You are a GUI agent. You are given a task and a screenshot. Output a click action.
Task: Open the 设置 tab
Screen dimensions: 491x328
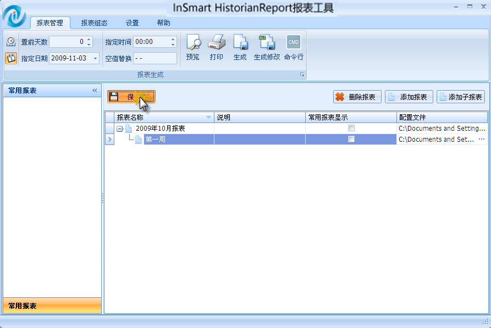point(132,23)
